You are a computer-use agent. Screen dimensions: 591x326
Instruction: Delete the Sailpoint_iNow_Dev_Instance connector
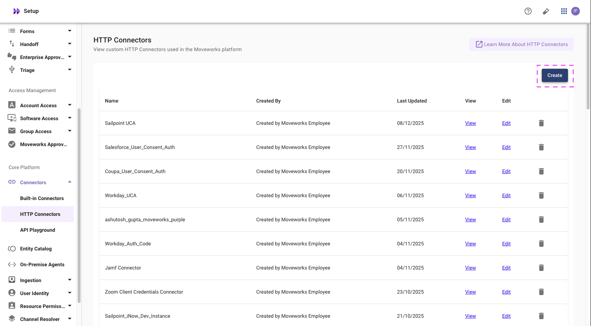pyautogui.click(x=541, y=316)
